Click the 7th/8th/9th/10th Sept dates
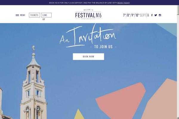This screenshot has width=179, height=119. click(x=135, y=15)
